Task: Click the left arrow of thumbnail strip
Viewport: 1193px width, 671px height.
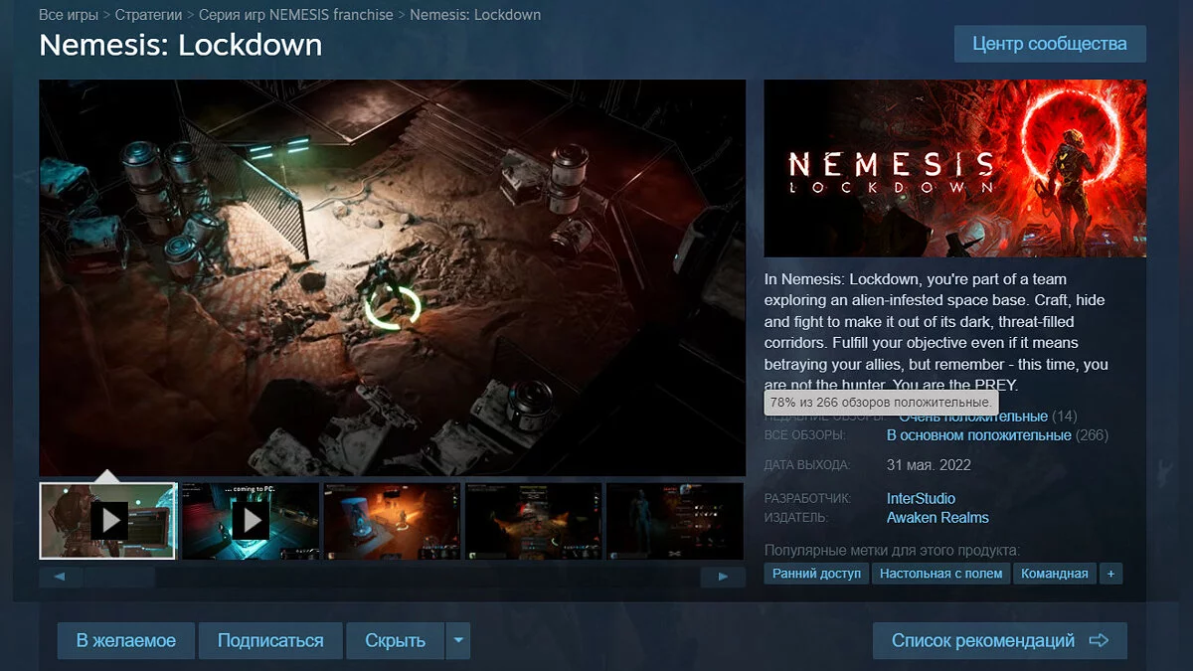Action: pos(61,577)
